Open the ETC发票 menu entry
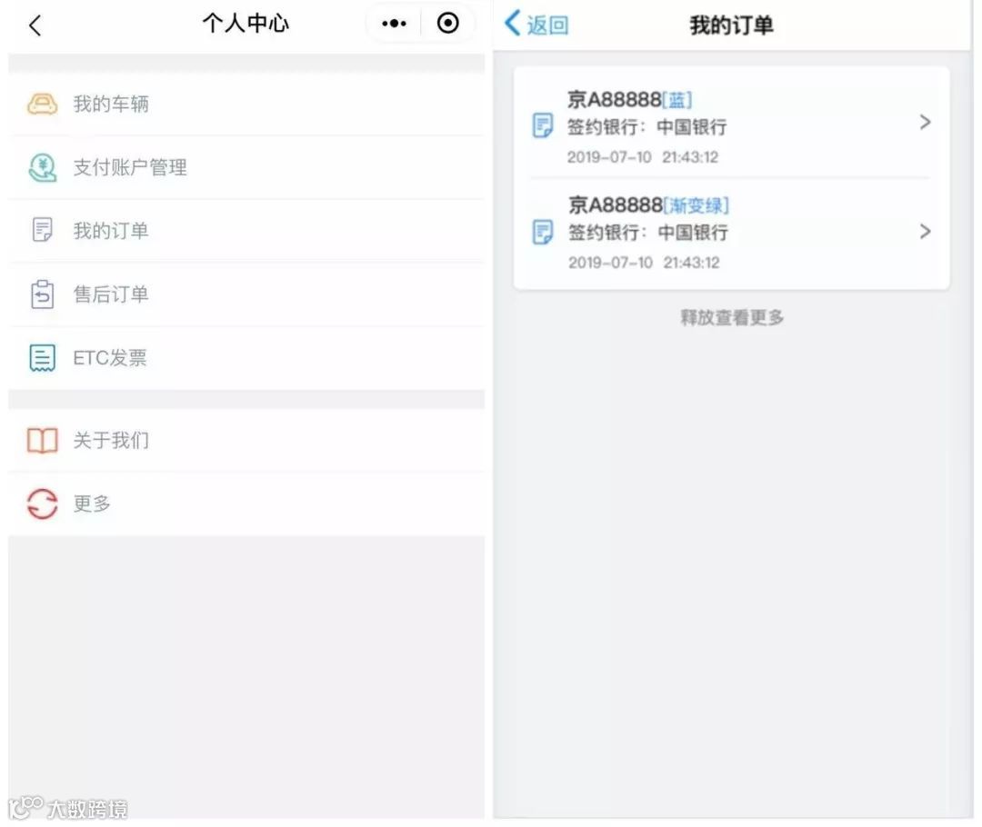This screenshot has height=827, width=982. click(x=246, y=357)
